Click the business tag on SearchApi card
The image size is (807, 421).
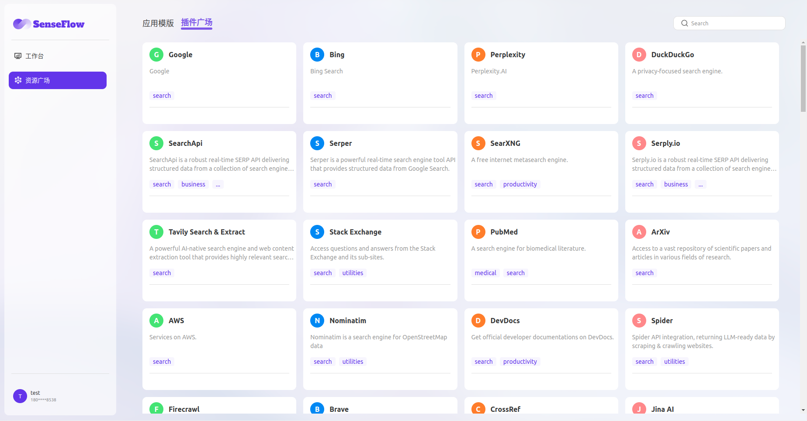tap(193, 184)
